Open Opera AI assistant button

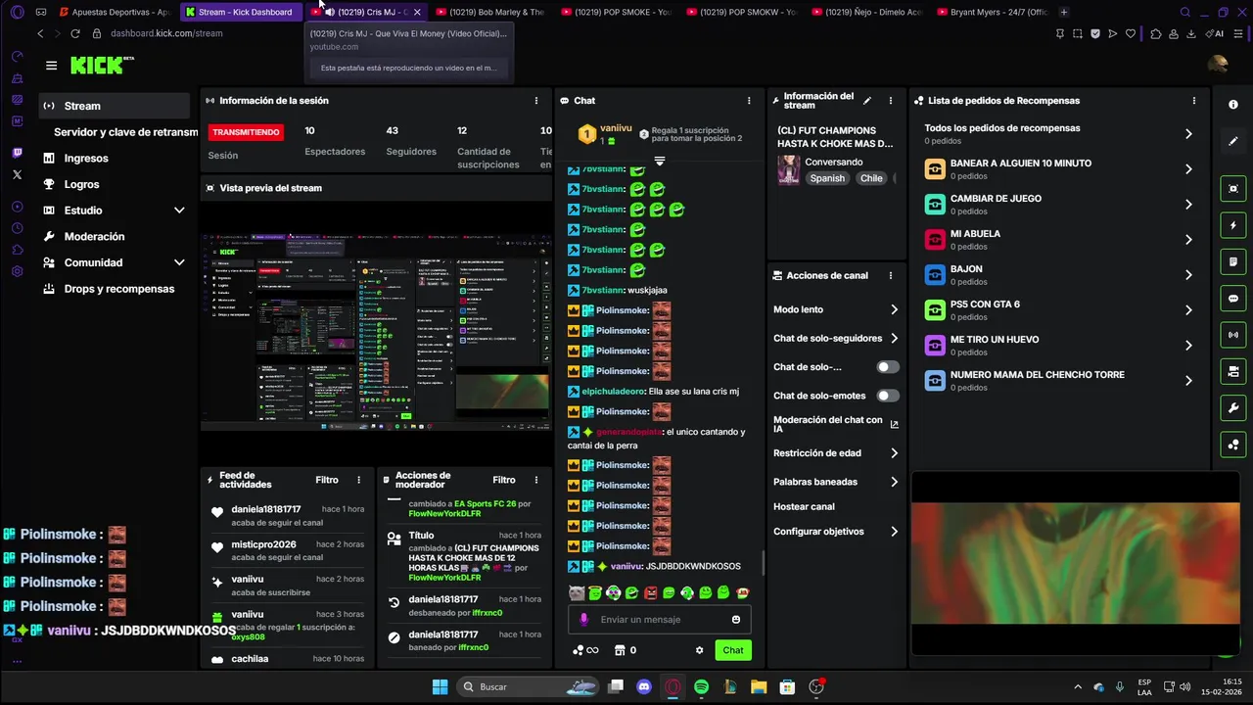(1217, 33)
